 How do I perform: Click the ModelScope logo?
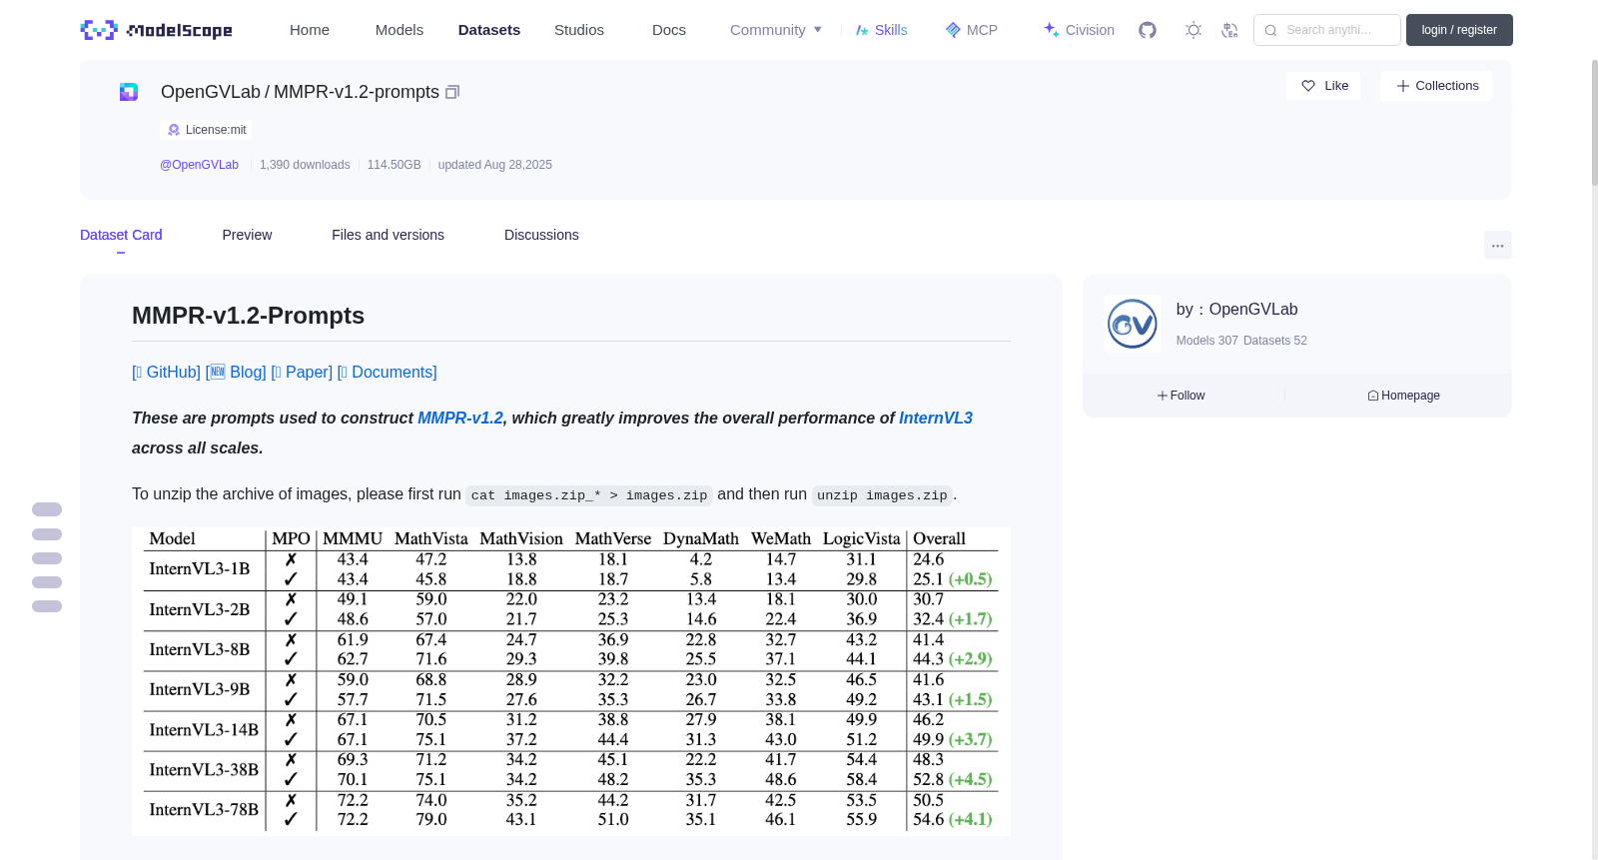pos(156,30)
